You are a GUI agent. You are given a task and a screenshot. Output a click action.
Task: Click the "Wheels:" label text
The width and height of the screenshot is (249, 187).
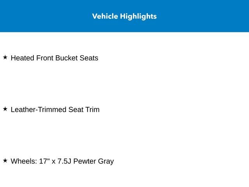tap(24, 161)
